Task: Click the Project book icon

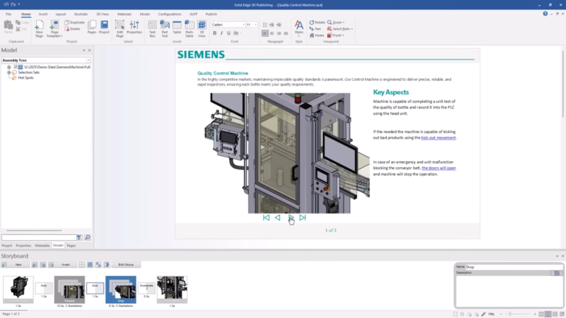Action: point(104,27)
